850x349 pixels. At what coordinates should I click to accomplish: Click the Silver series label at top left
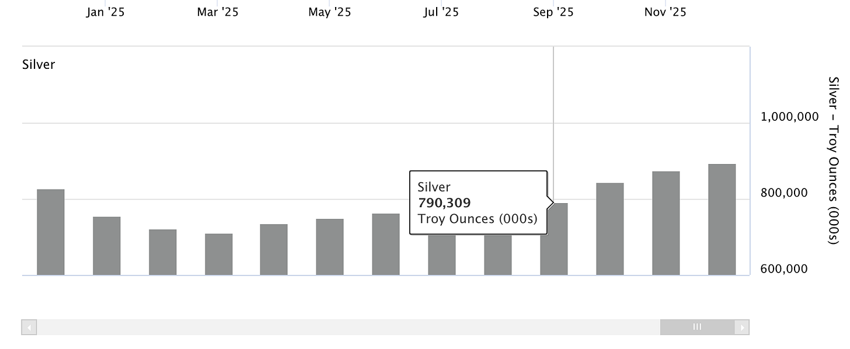point(39,65)
